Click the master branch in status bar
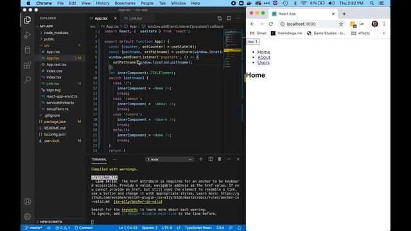The height and width of the screenshot is (231, 411). click(33, 228)
